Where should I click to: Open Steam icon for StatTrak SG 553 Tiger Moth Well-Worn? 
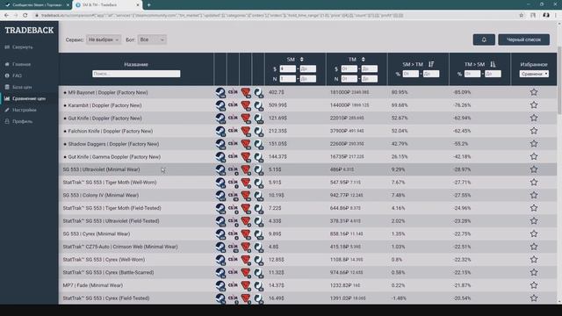coord(220,183)
